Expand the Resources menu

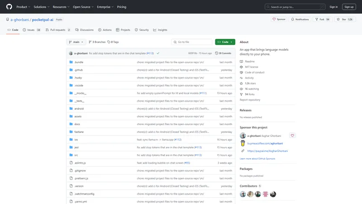61,7
